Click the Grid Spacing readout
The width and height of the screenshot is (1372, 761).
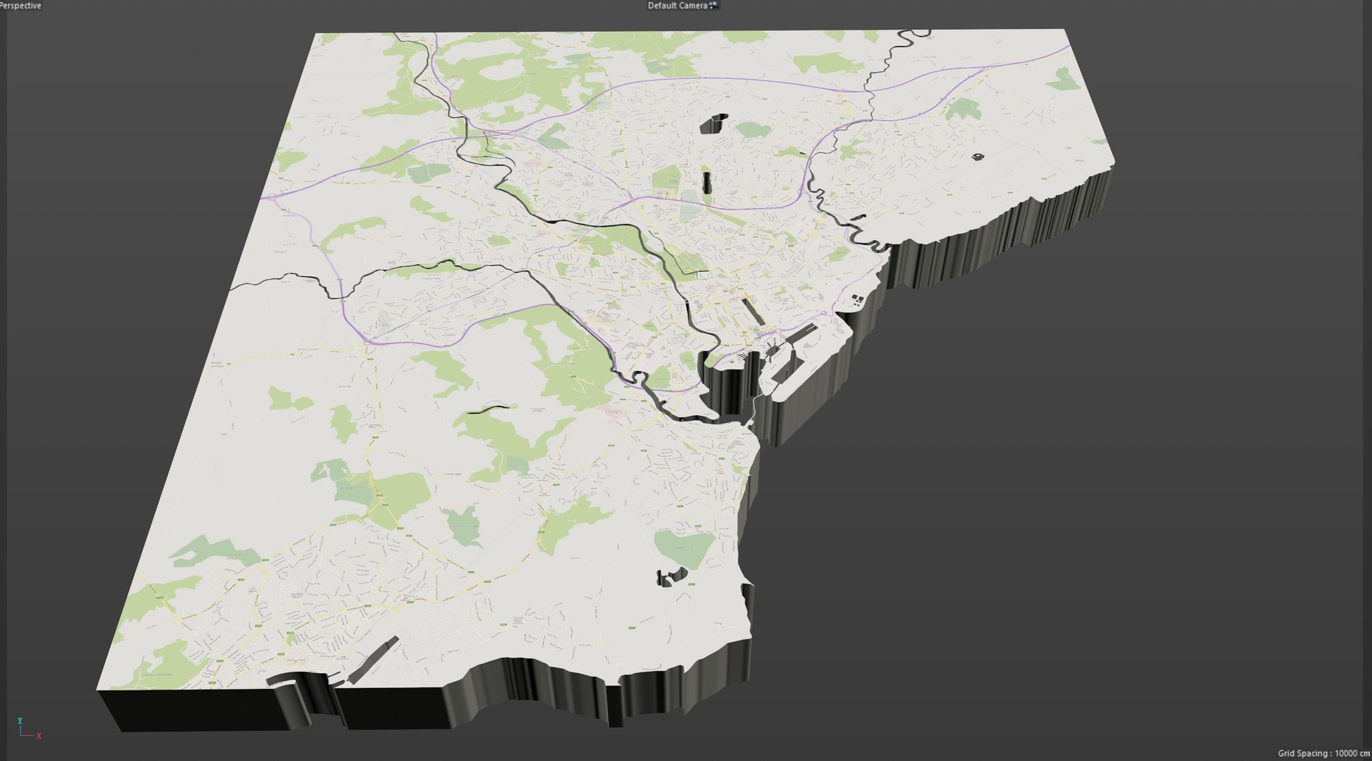tap(1323, 753)
